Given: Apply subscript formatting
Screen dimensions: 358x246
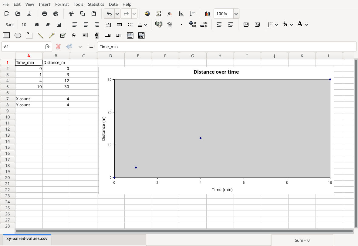Looking at the screenshot, I should pyautogui.click(x=257, y=25).
